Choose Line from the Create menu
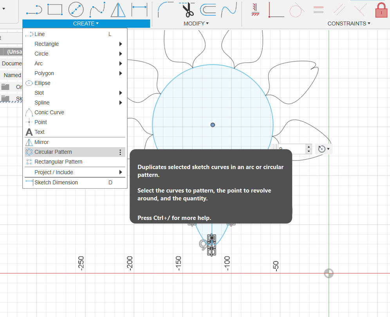This screenshot has height=317, width=390. 75,34
